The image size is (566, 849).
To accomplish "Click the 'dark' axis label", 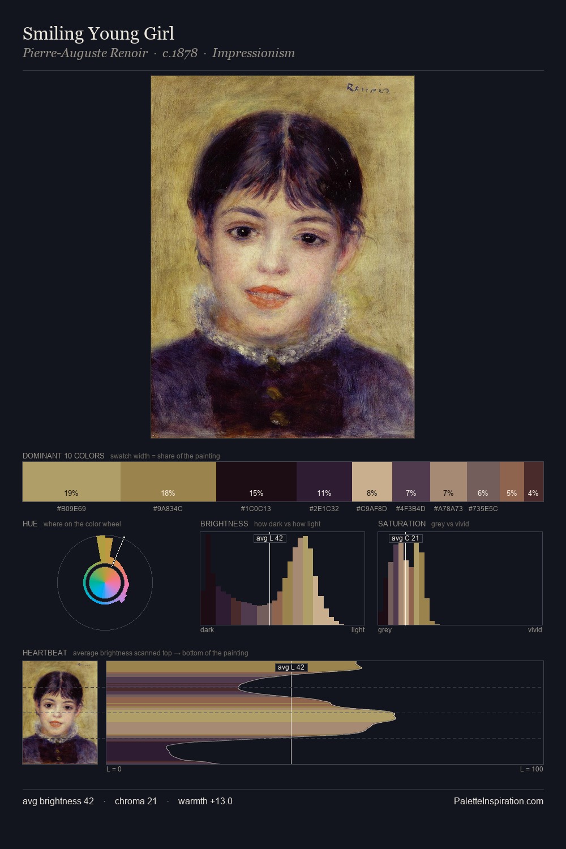I will [x=207, y=630].
